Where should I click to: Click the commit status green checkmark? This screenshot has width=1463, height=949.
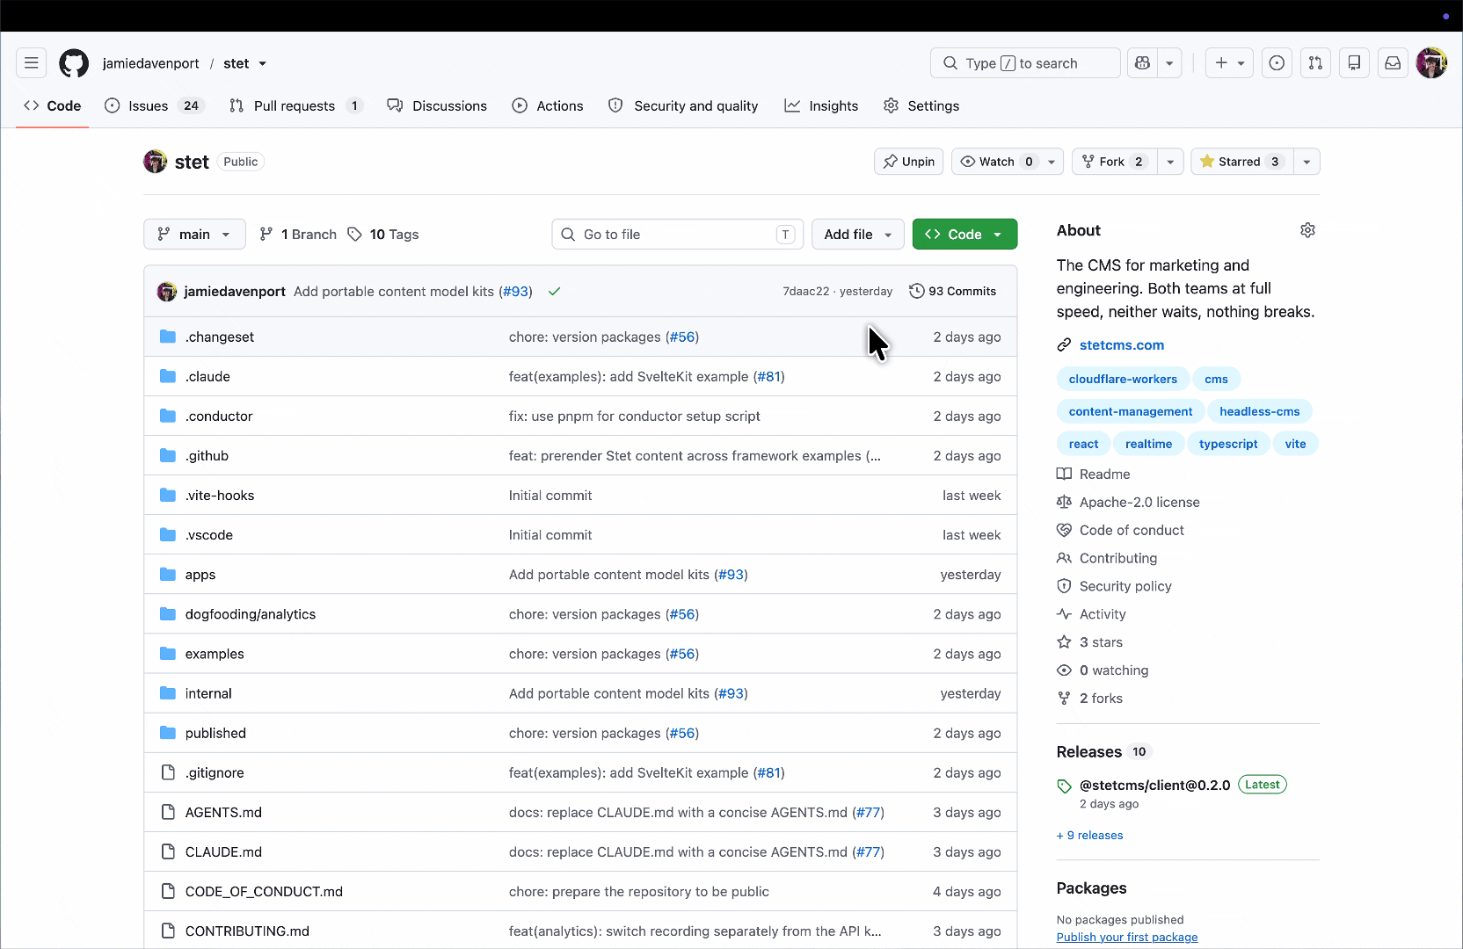[554, 292]
